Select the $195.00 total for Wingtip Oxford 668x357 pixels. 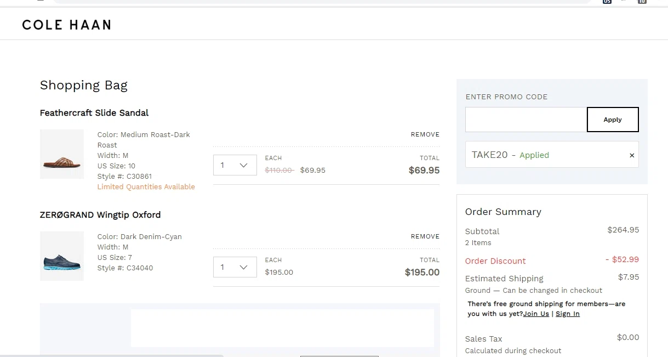[x=422, y=272]
